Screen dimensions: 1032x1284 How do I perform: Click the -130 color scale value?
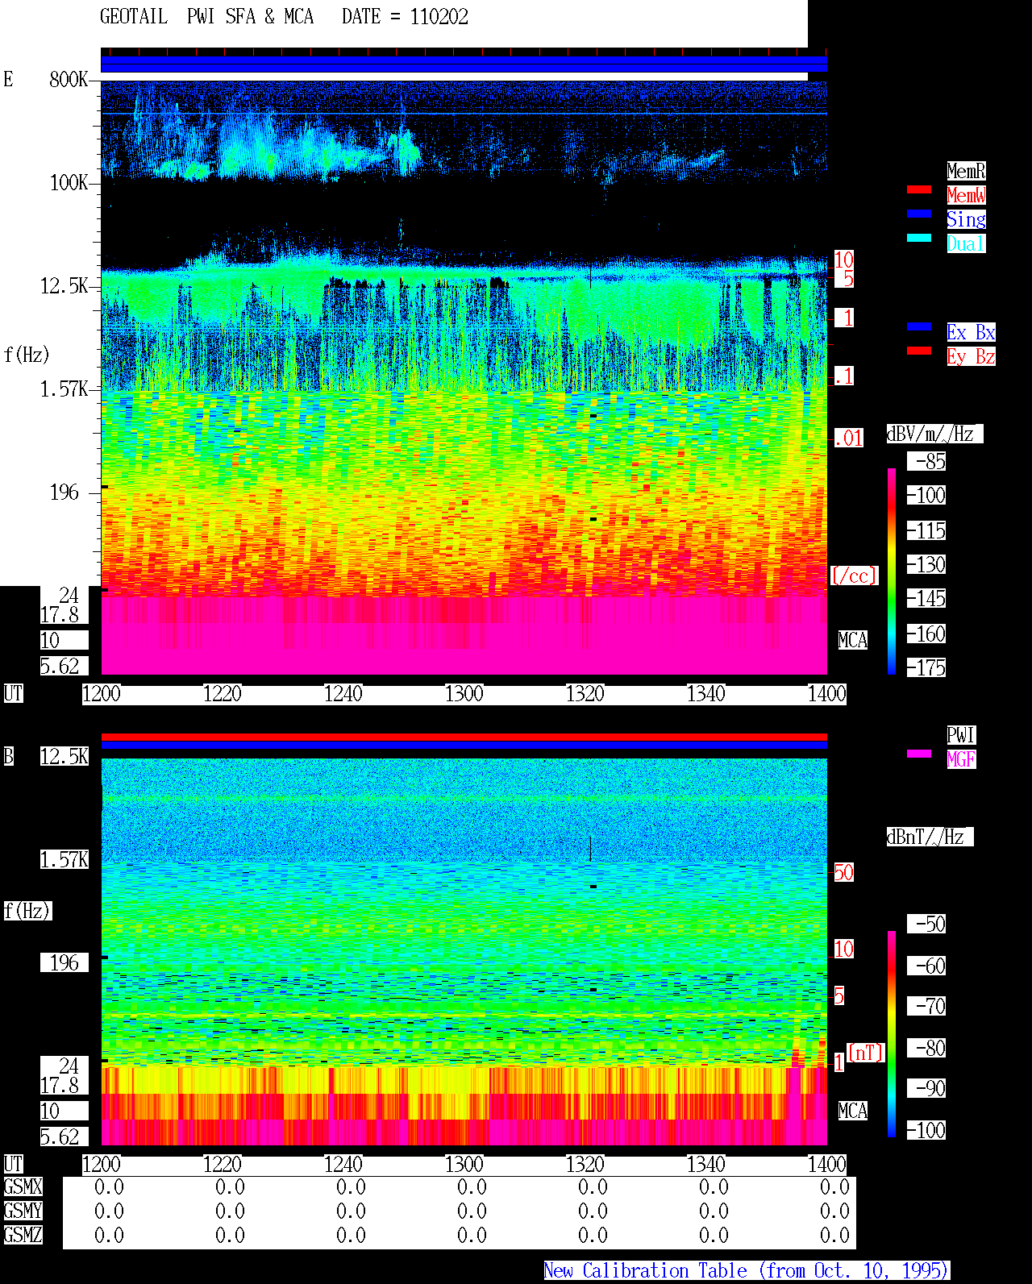tap(926, 565)
